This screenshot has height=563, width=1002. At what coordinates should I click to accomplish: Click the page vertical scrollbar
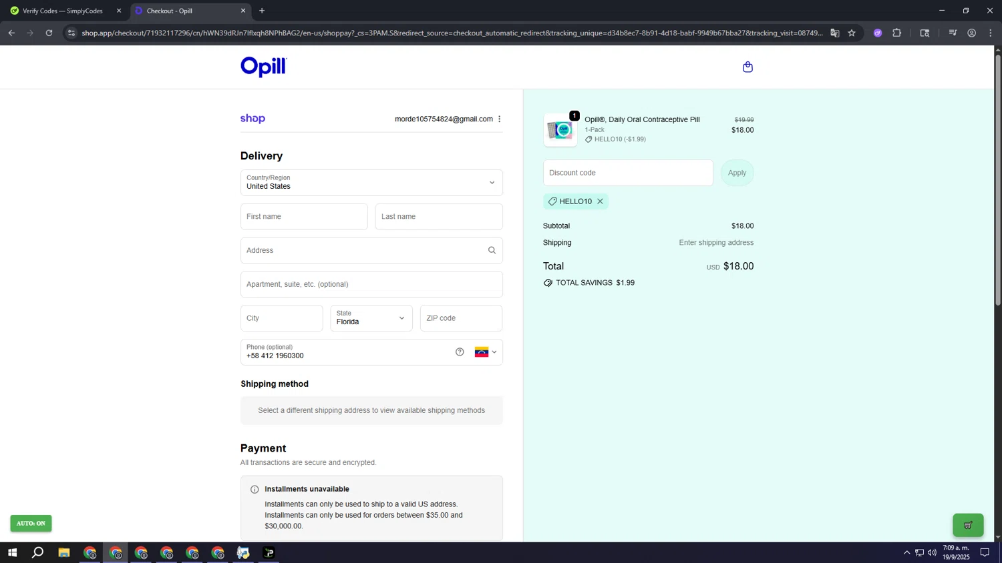pos(998,180)
